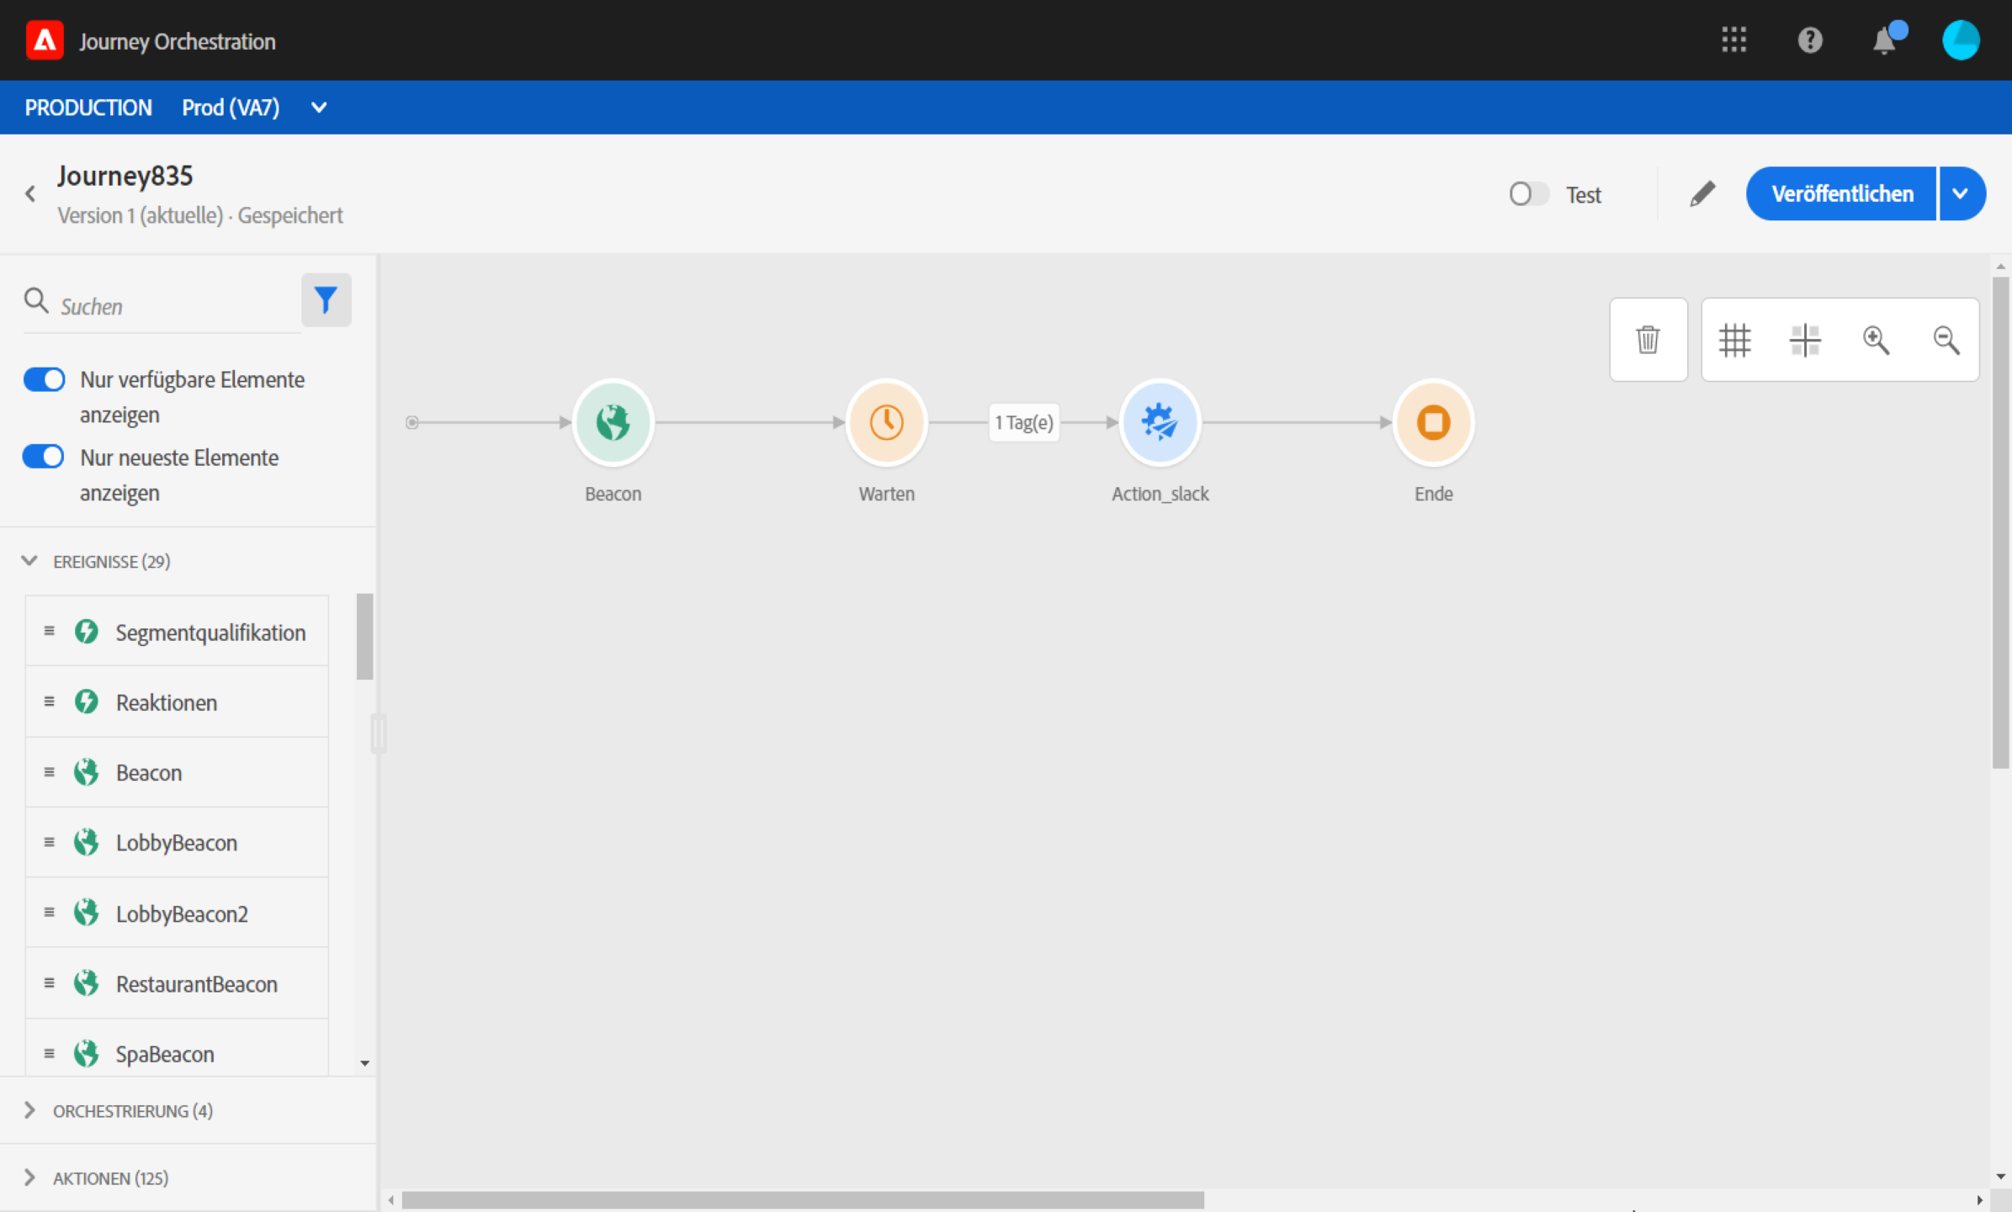Select RestaurantBeacon from events list
The image size is (2012, 1212).
[x=196, y=983]
